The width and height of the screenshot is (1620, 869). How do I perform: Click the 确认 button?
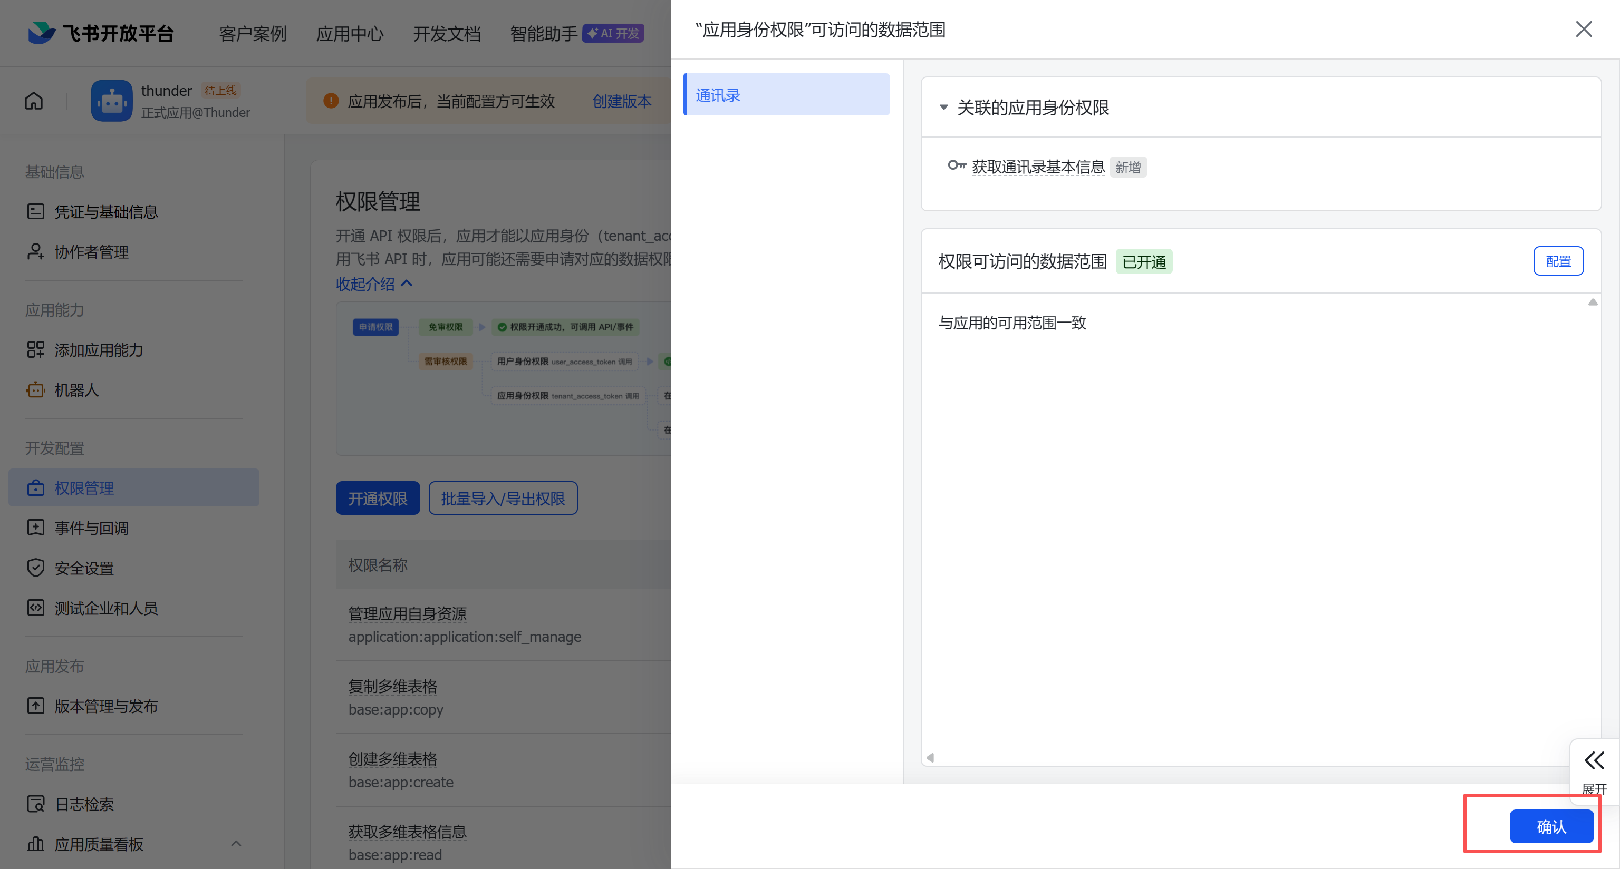click(x=1551, y=826)
